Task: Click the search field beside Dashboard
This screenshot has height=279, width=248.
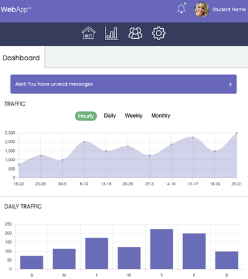Action: (x=146, y=57)
